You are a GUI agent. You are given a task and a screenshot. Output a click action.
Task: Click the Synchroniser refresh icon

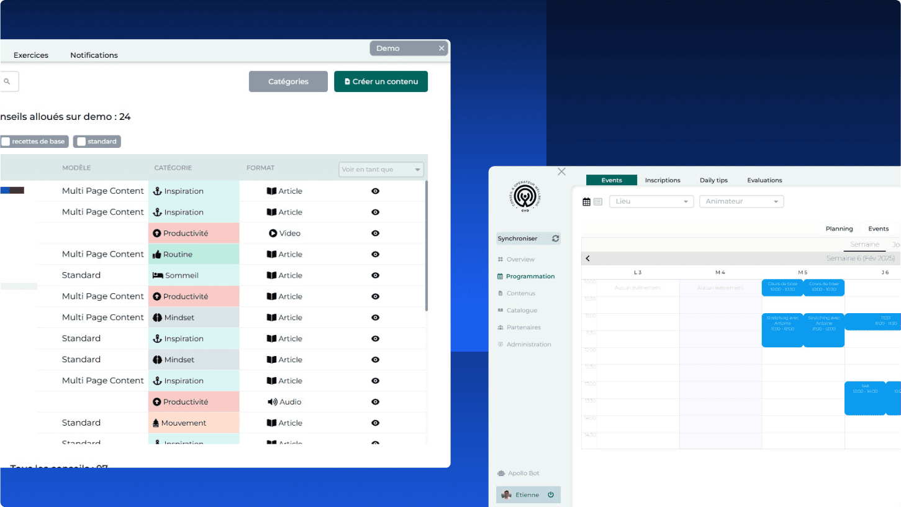point(555,239)
